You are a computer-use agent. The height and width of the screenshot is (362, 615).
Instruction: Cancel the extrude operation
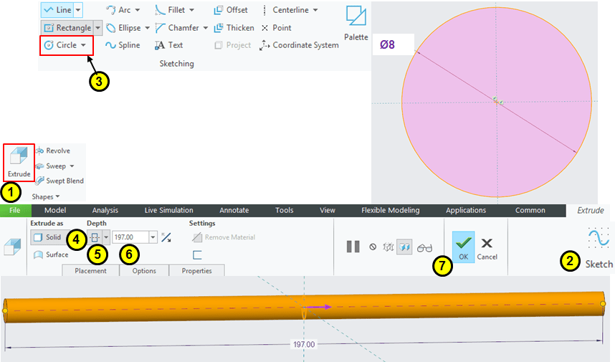(x=487, y=247)
